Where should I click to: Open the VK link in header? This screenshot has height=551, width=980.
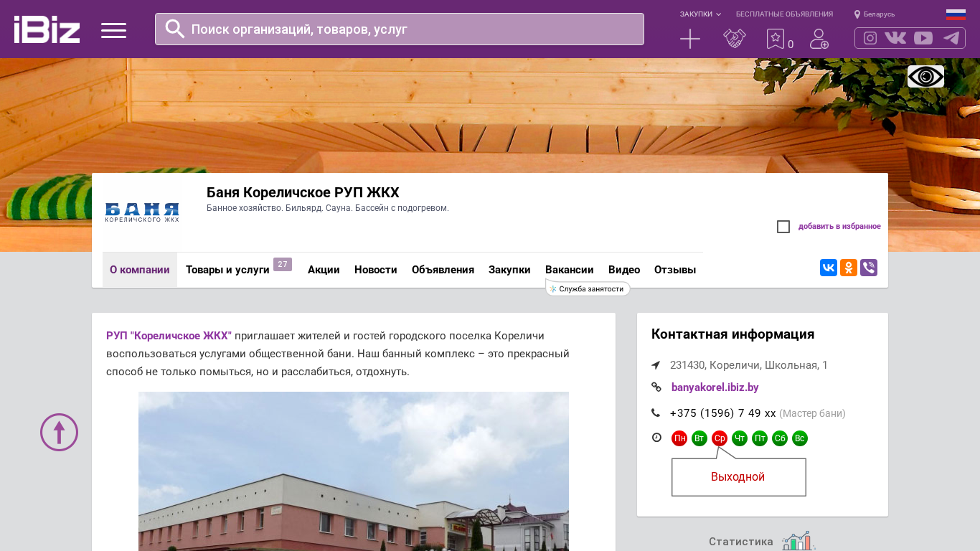click(x=895, y=38)
